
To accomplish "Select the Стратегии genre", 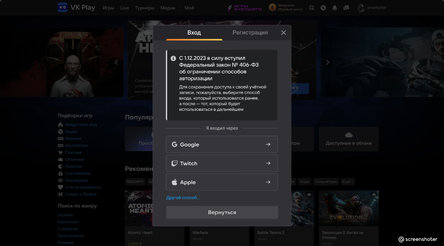I will coord(67,229).
